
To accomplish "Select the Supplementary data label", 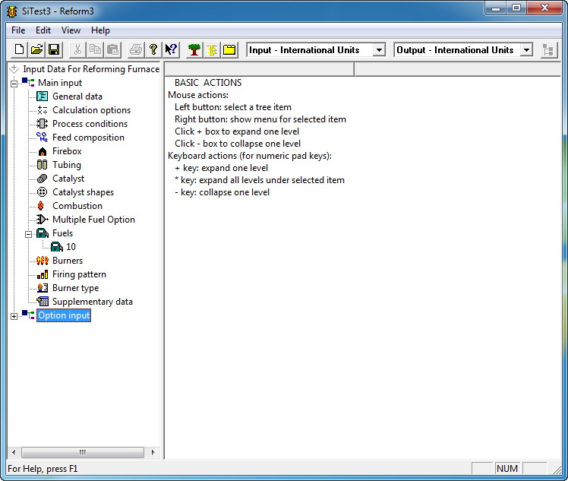I will (93, 302).
